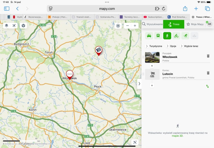Screen dimensions: 214x148
Task: Add a waypoint after Lutocin
Action: coord(152,85)
